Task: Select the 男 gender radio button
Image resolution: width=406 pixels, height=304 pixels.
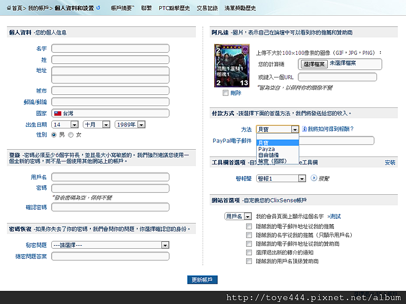Action: click(x=54, y=135)
